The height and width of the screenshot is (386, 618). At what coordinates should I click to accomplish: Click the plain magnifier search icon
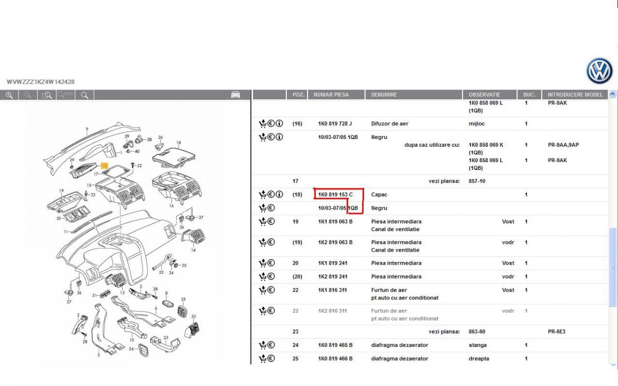click(84, 95)
